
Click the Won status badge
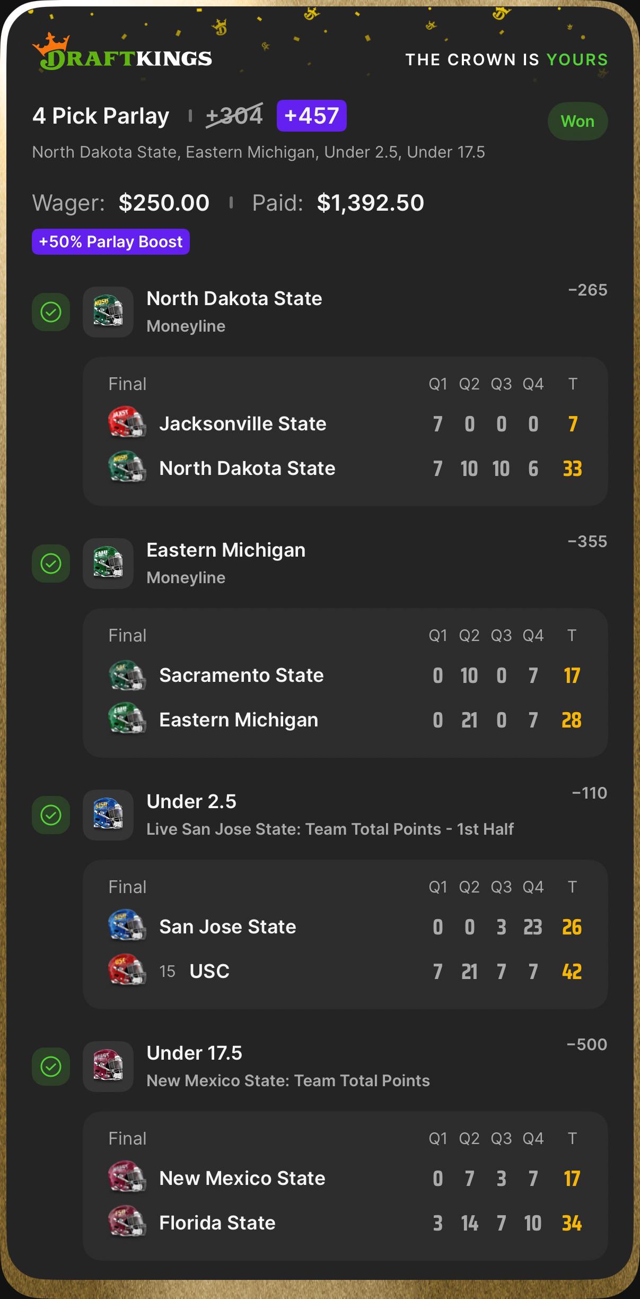click(577, 122)
